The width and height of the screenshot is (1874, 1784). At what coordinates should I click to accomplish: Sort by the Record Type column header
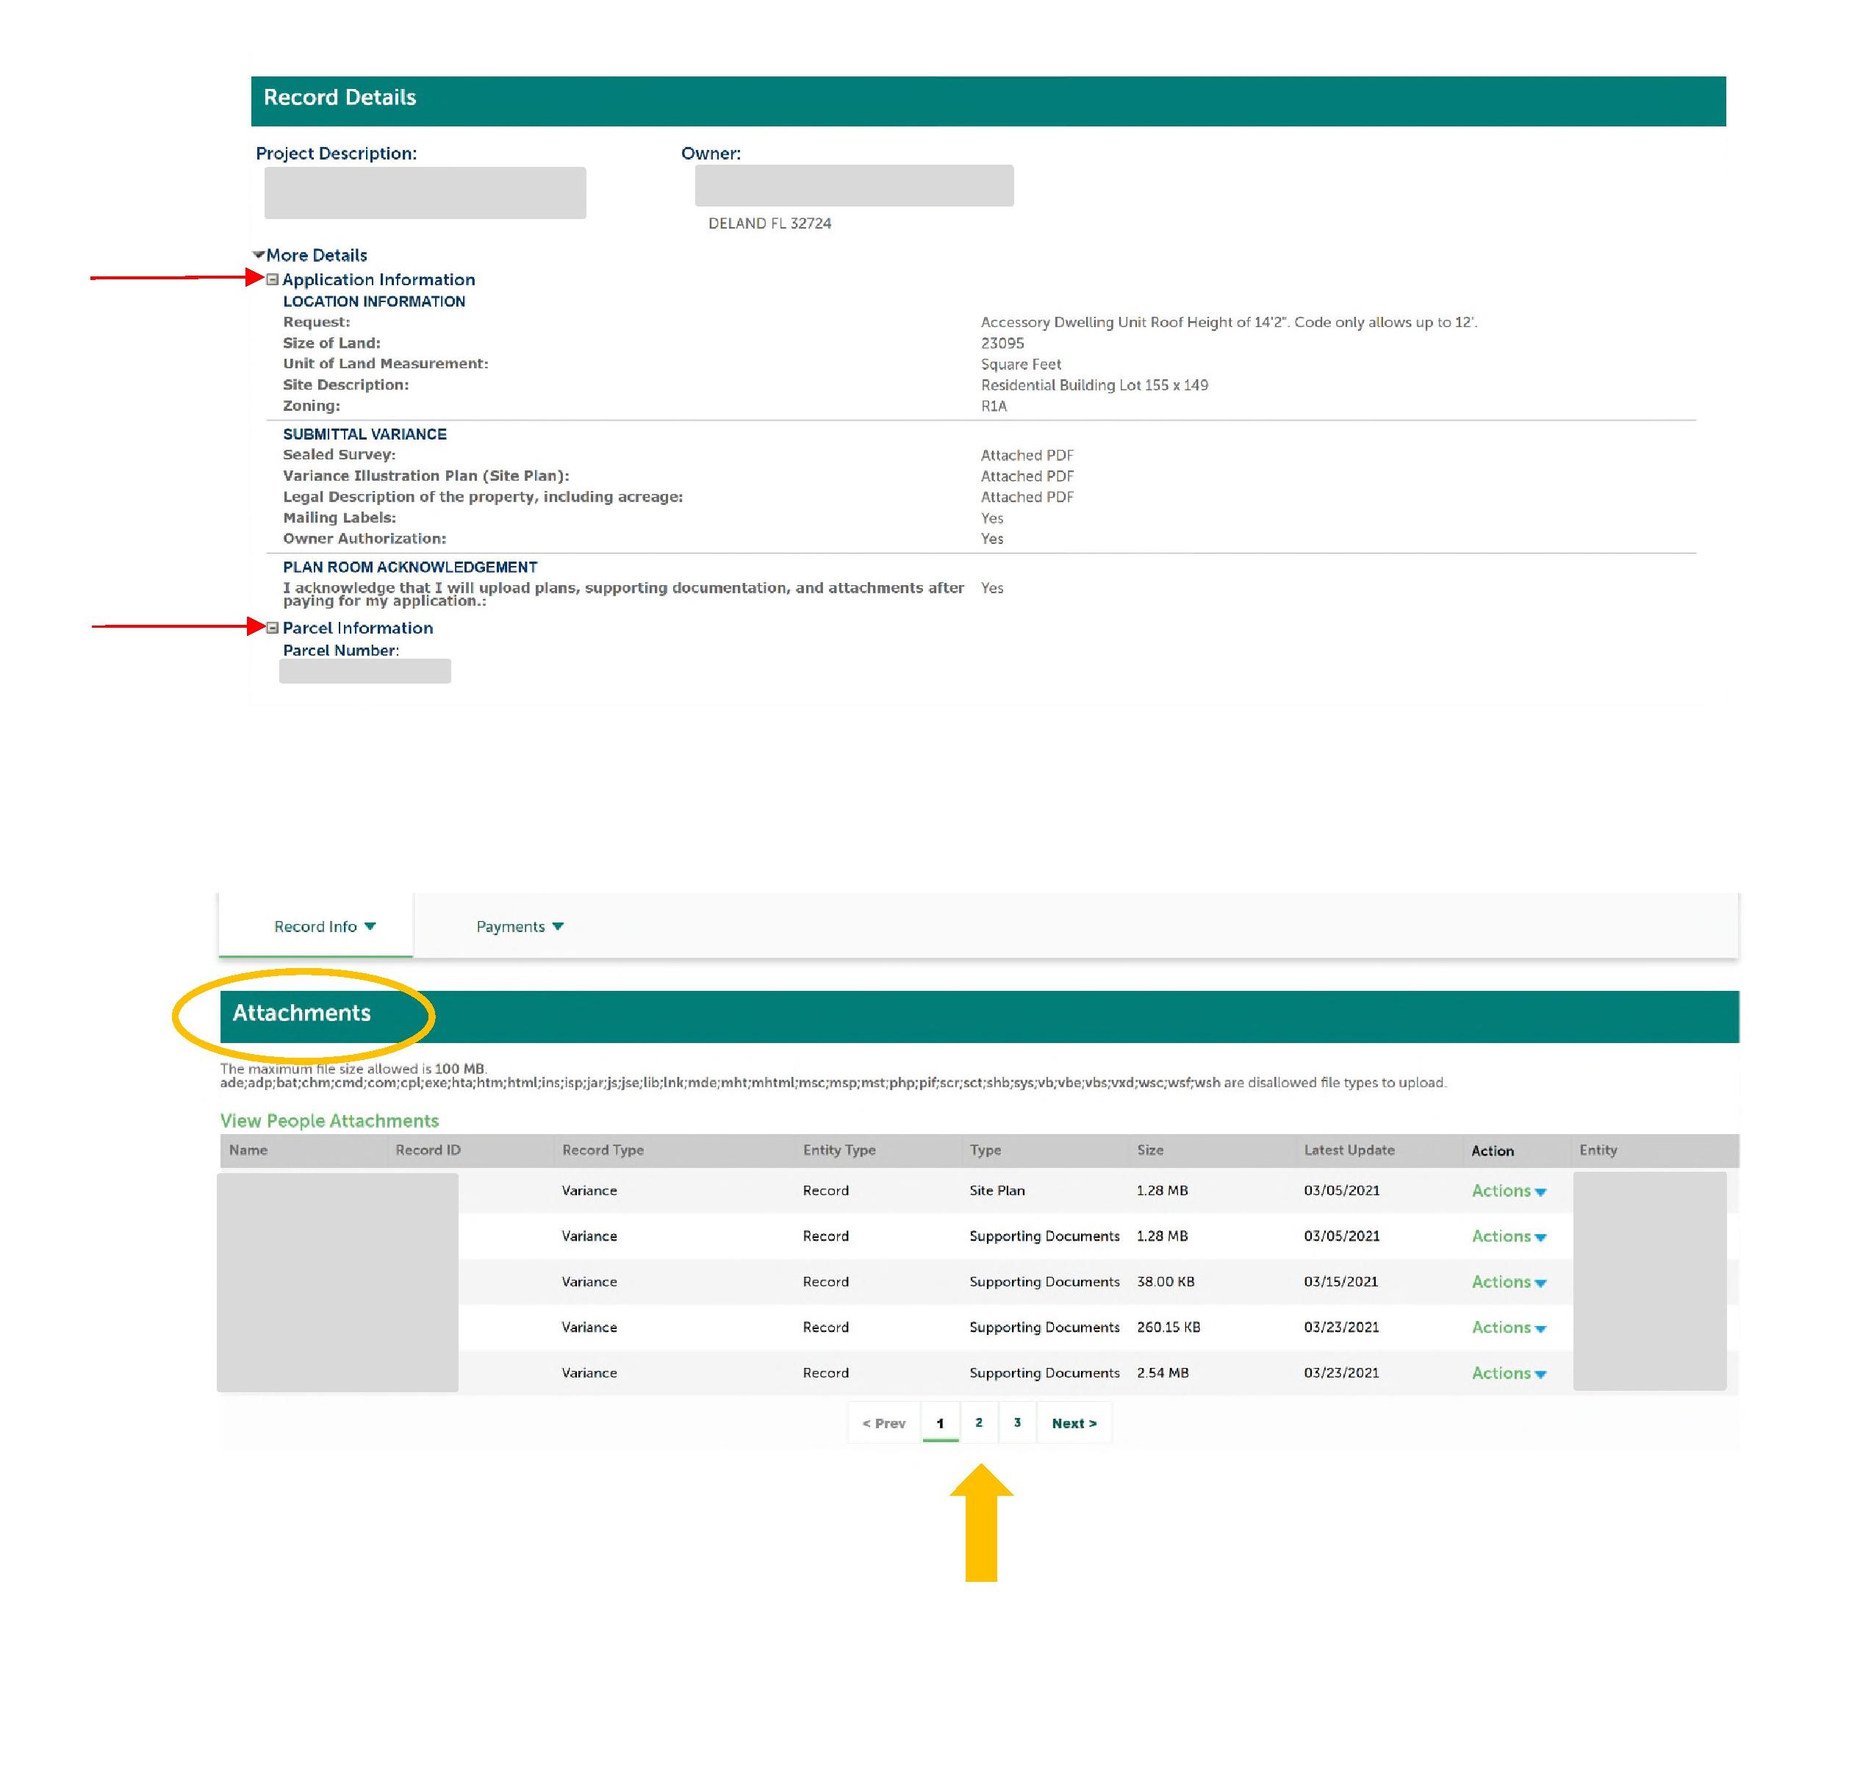(x=603, y=1150)
